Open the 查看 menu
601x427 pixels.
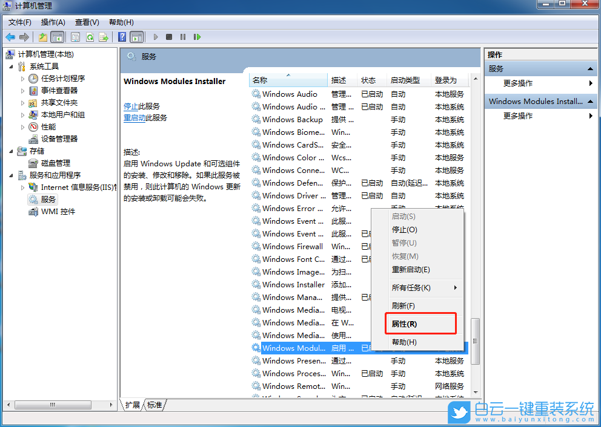click(x=86, y=22)
